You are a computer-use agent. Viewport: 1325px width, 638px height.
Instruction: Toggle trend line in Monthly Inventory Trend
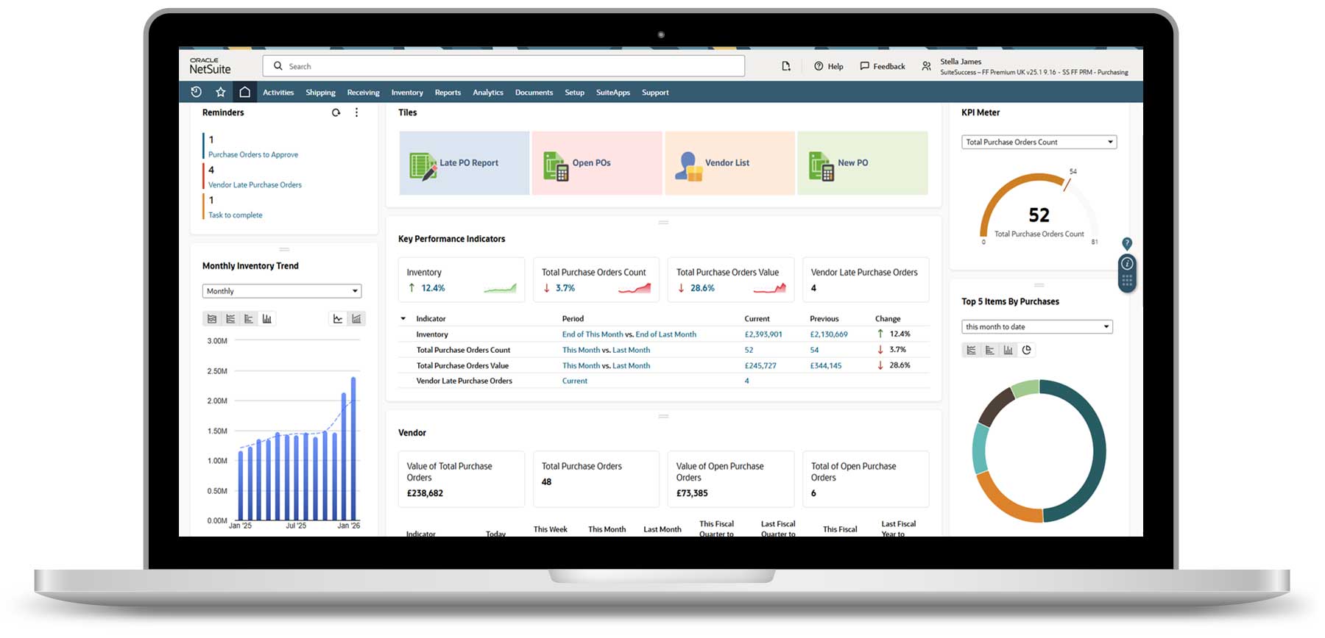point(338,318)
